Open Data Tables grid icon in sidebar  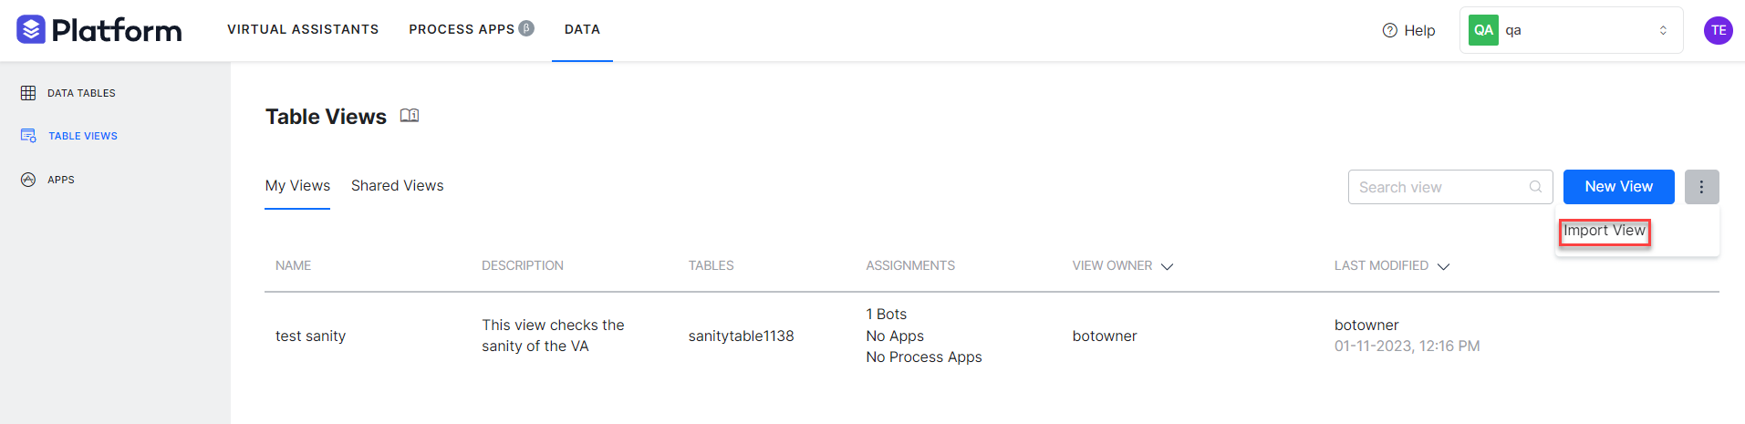(x=28, y=93)
